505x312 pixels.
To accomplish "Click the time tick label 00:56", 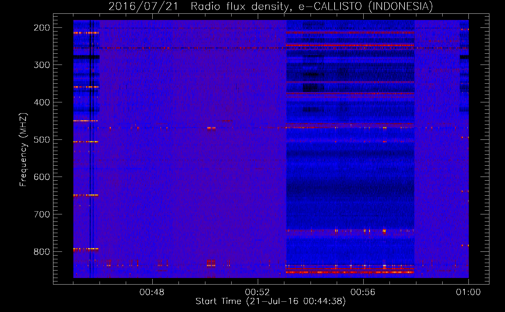I will click(363, 292).
